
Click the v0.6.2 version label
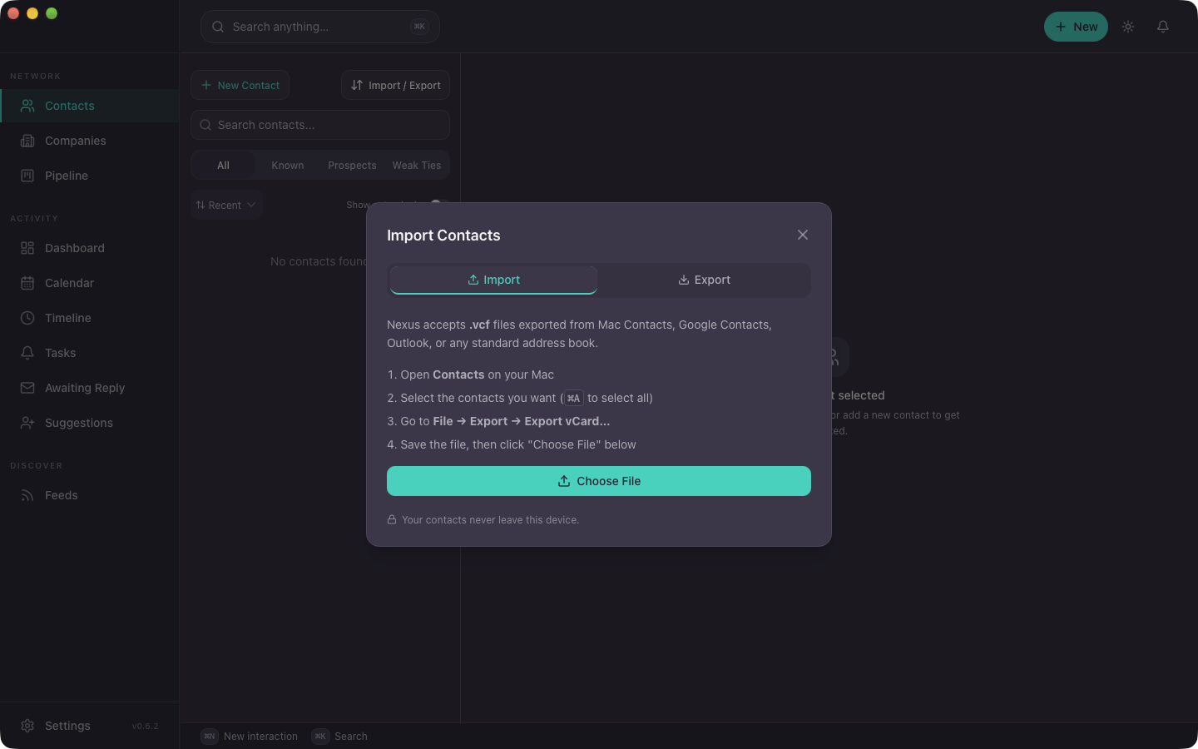pos(145,727)
